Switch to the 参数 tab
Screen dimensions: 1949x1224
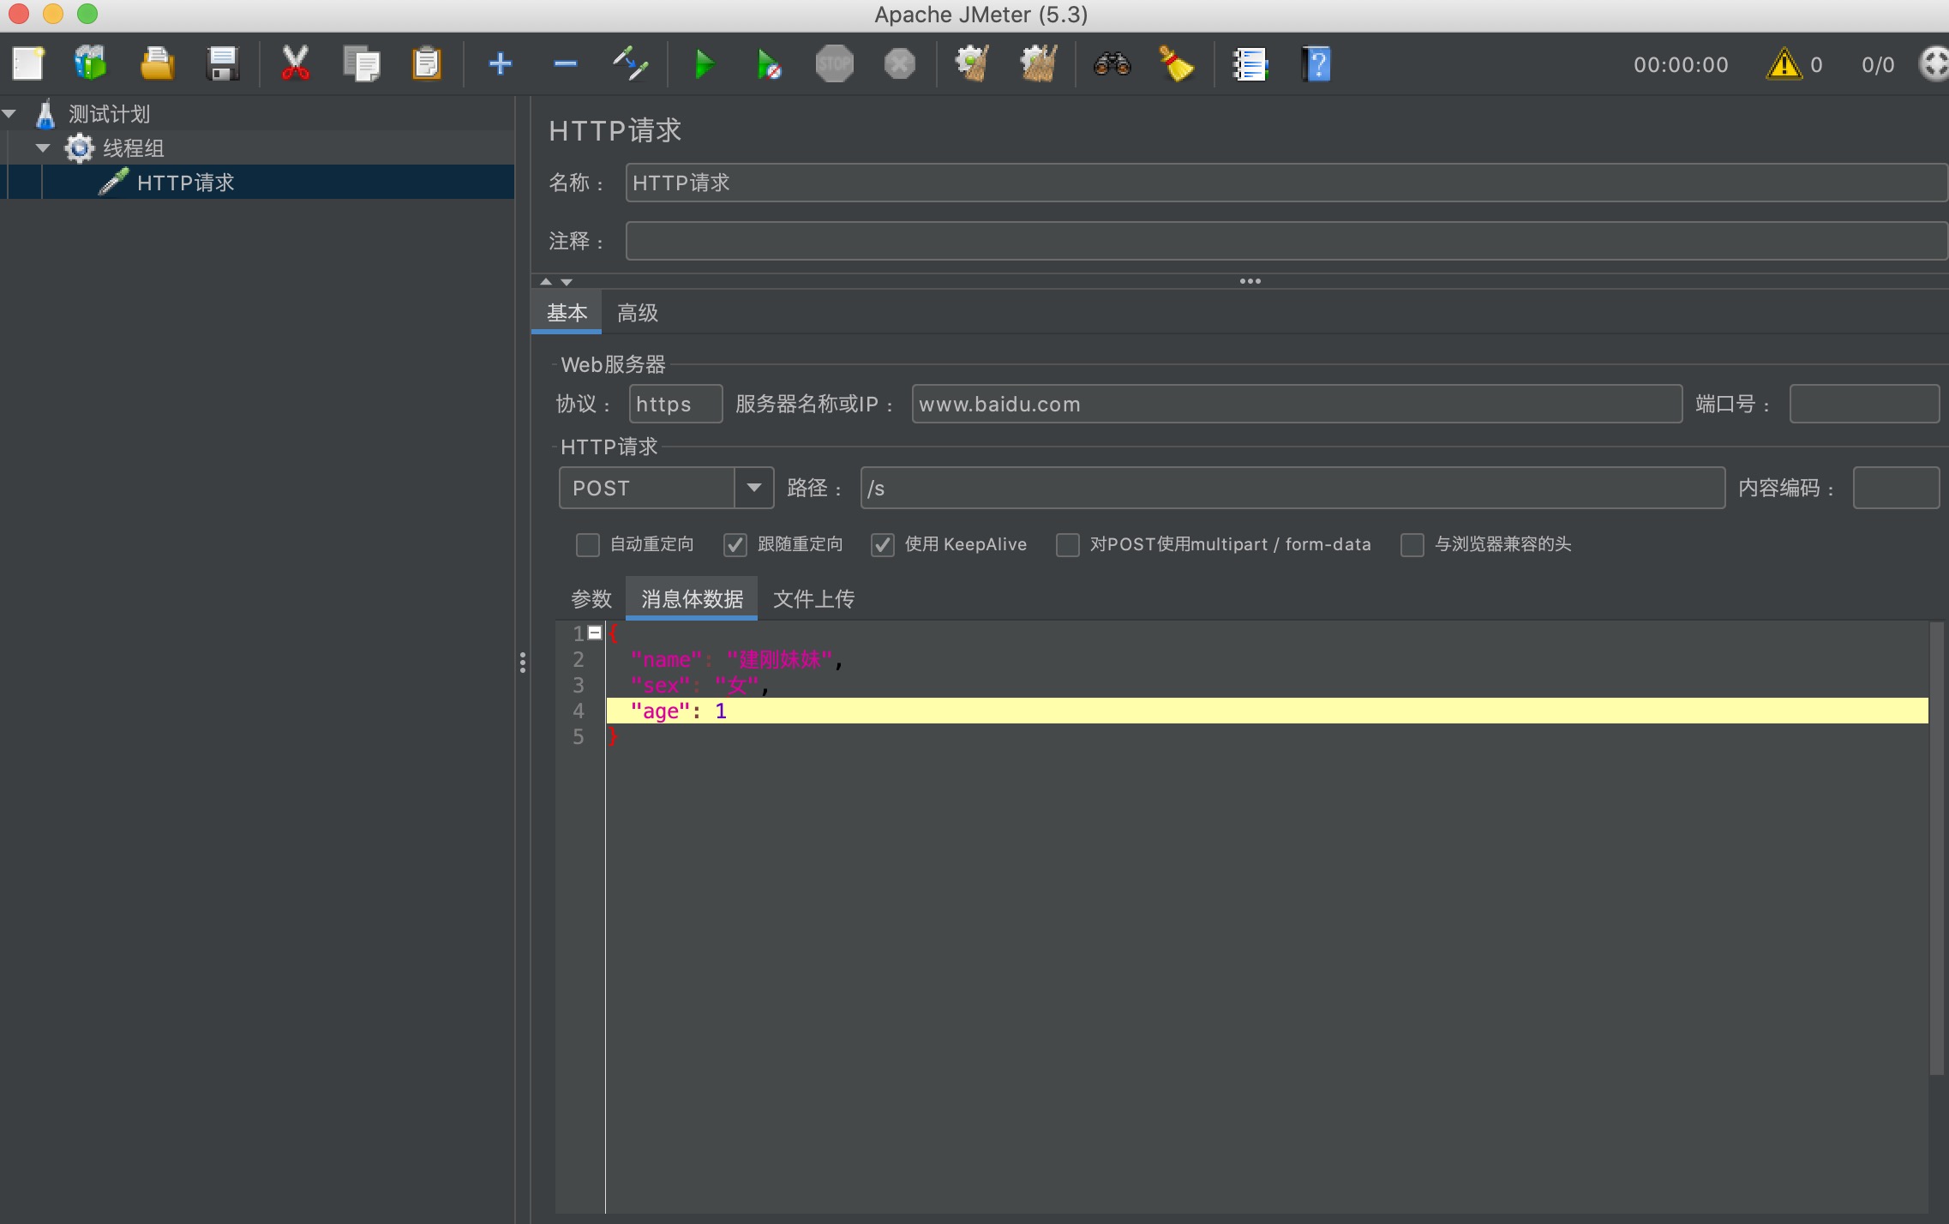[x=591, y=598]
